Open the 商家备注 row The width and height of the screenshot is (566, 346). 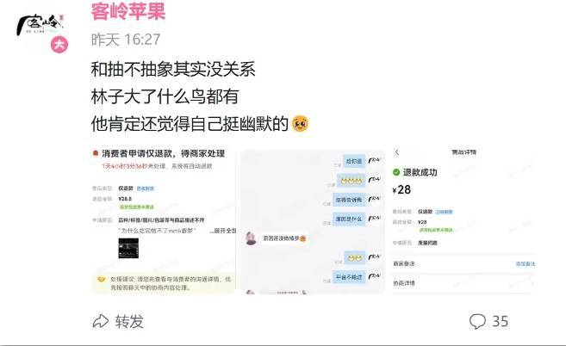click(x=463, y=264)
